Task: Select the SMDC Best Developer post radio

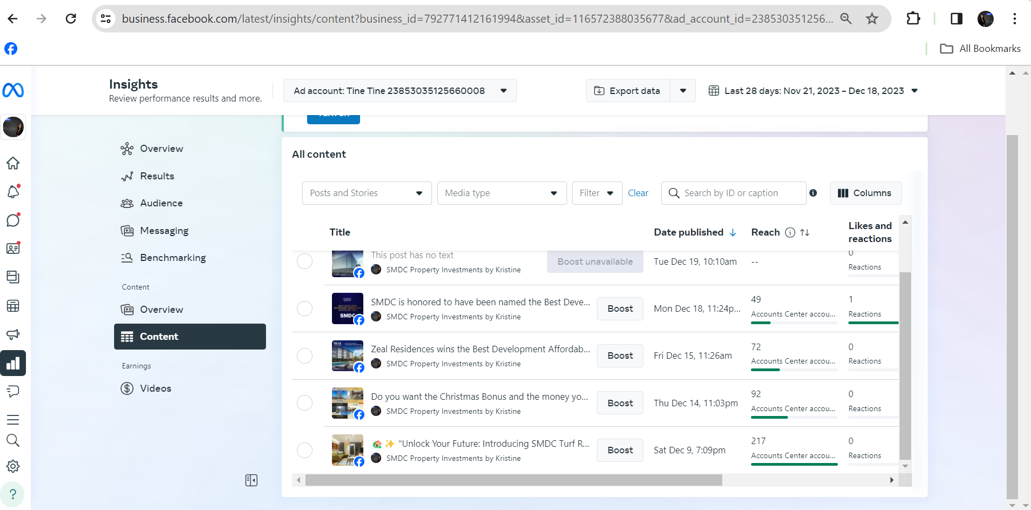Action: pyautogui.click(x=305, y=308)
